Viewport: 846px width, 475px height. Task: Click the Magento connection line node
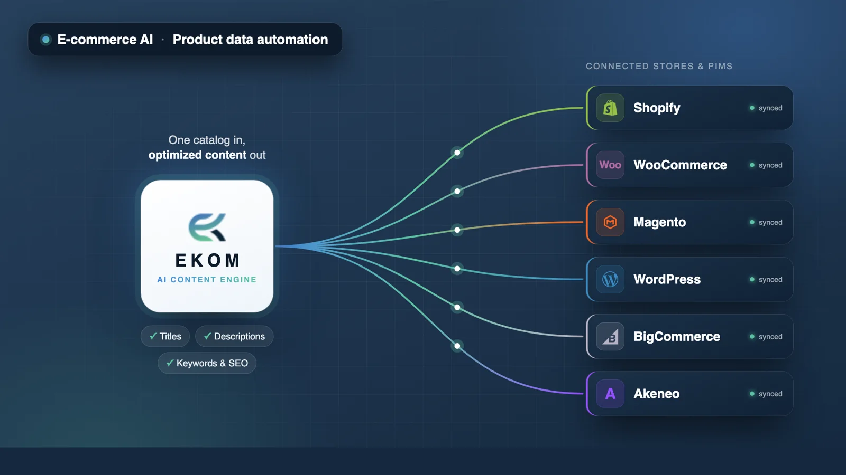coord(457,230)
